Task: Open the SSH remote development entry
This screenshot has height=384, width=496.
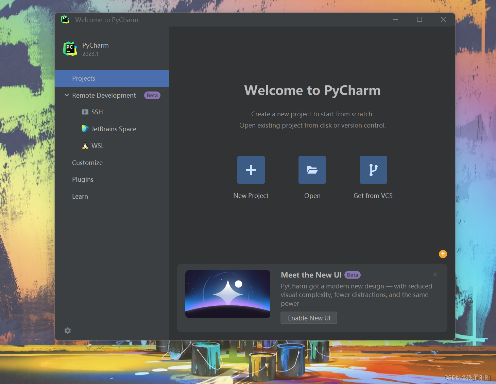Action: (112, 112)
